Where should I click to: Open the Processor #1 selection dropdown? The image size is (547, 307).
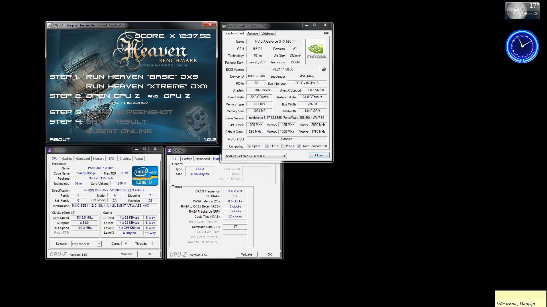pos(86,244)
